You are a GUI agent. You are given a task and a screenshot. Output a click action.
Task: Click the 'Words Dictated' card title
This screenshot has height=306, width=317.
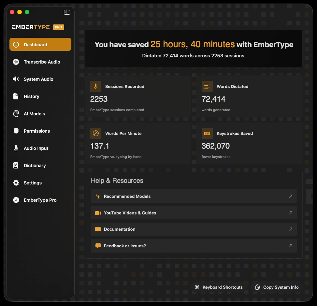pyautogui.click(x=233, y=86)
